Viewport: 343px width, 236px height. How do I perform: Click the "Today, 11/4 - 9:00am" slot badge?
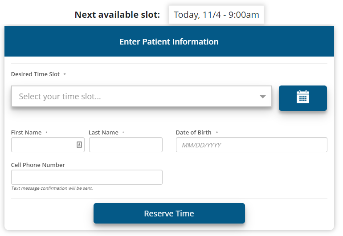click(x=216, y=15)
